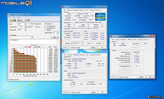164x99 pixels.
Task: Open the View menu in ATTO
Action: click(x=14, y=17)
